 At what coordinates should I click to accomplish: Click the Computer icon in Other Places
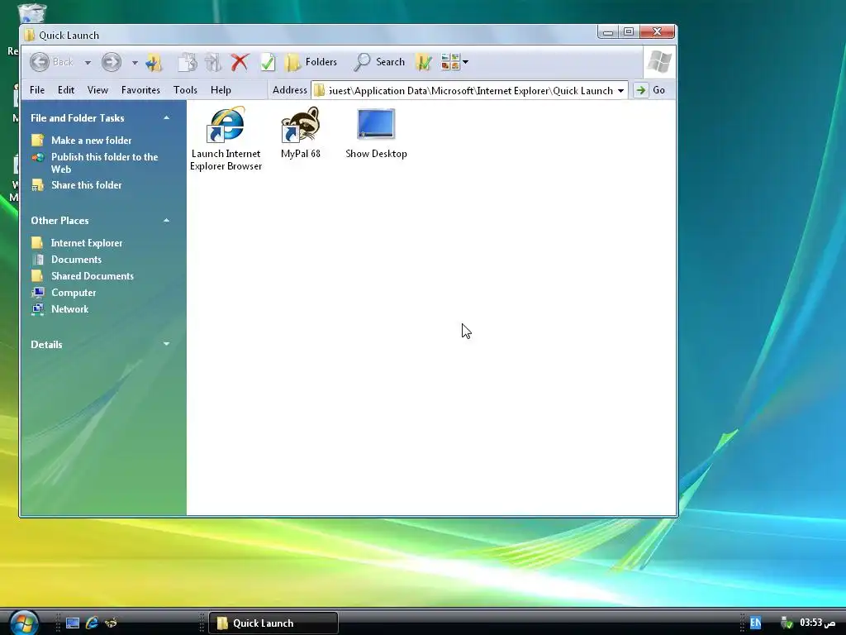(x=37, y=293)
